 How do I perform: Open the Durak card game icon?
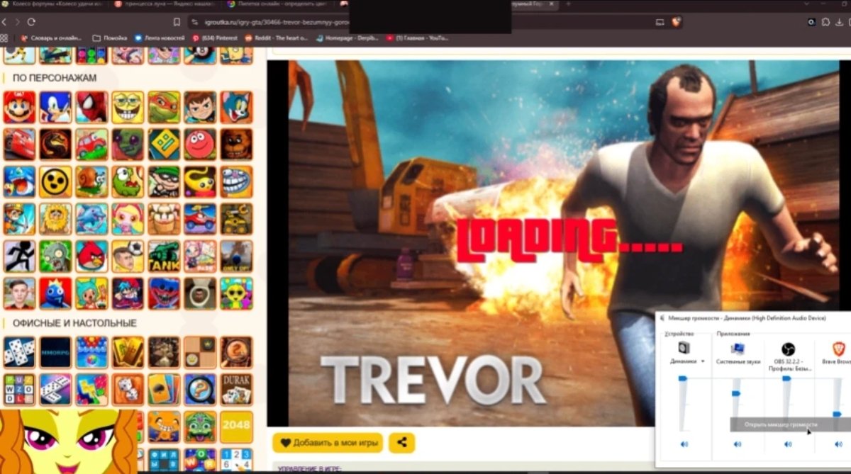(x=236, y=389)
